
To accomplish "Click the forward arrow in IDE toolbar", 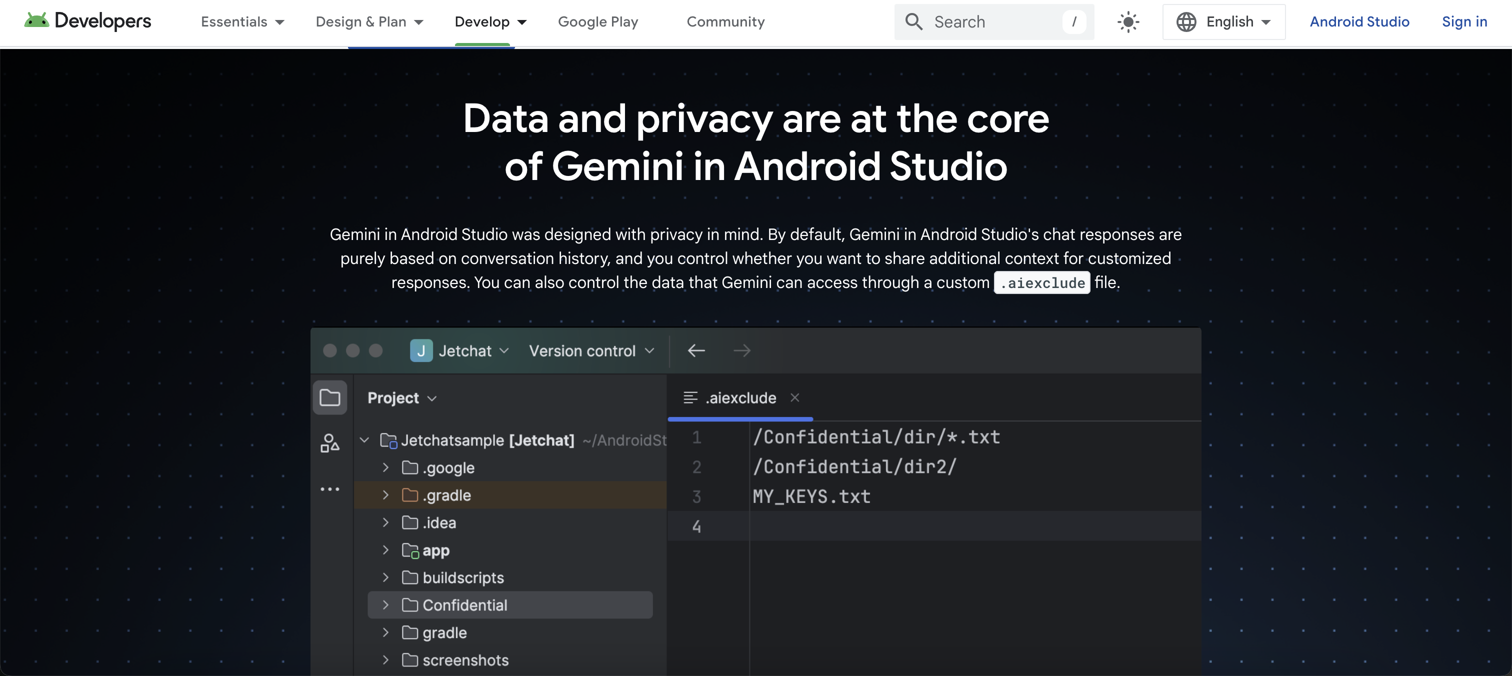I will [742, 351].
